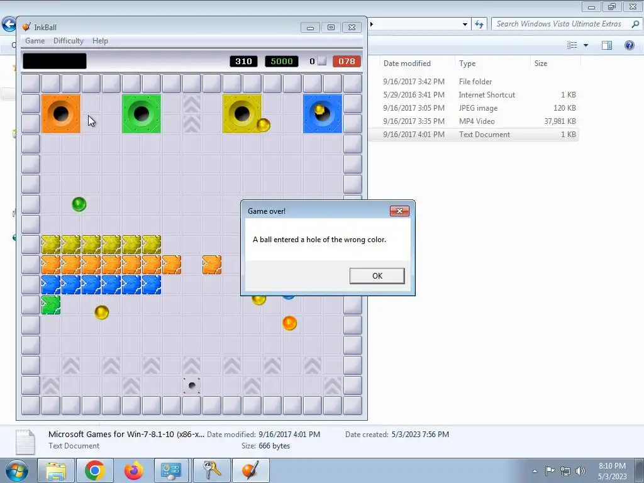
Task: Click the 310 score display
Action: 243,61
